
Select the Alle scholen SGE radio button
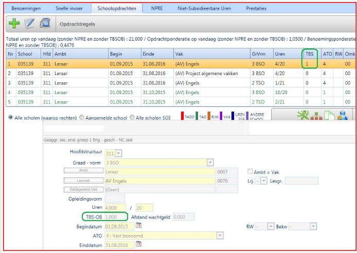[132, 117]
